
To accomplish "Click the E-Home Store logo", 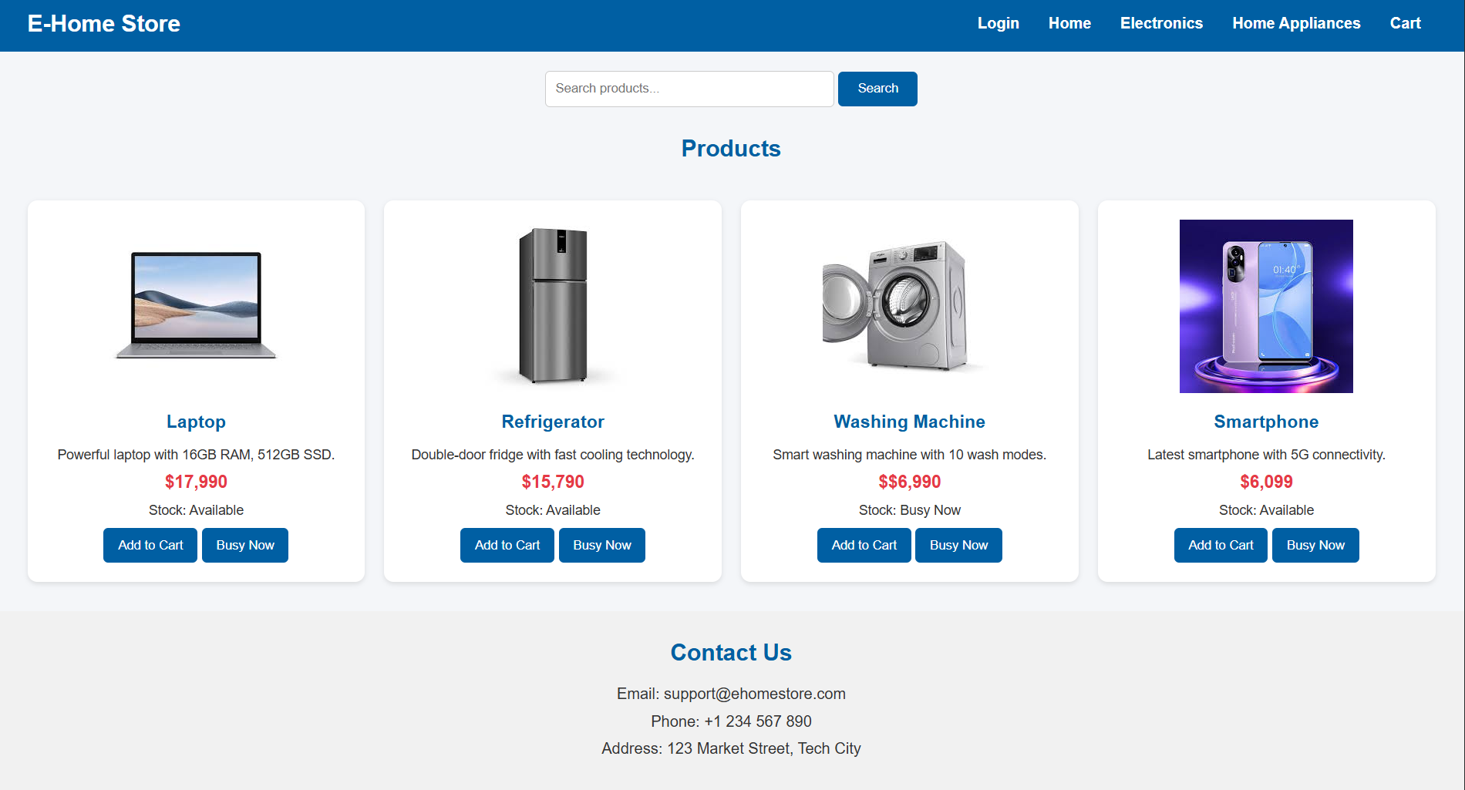I will (x=104, y=24).
